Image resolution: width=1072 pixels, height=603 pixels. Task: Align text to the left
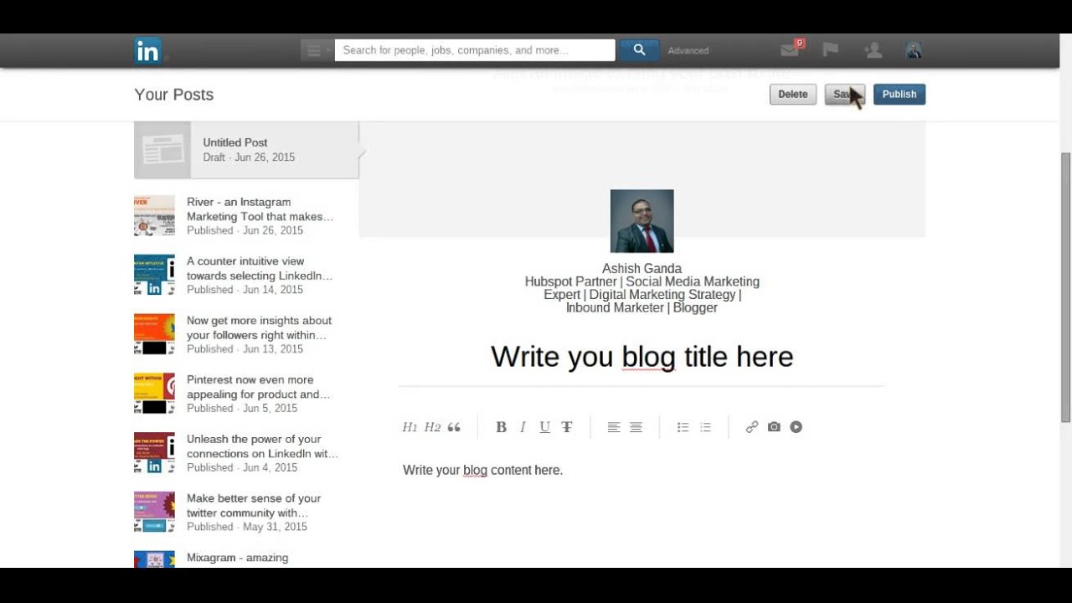click(x=614, y=427)
